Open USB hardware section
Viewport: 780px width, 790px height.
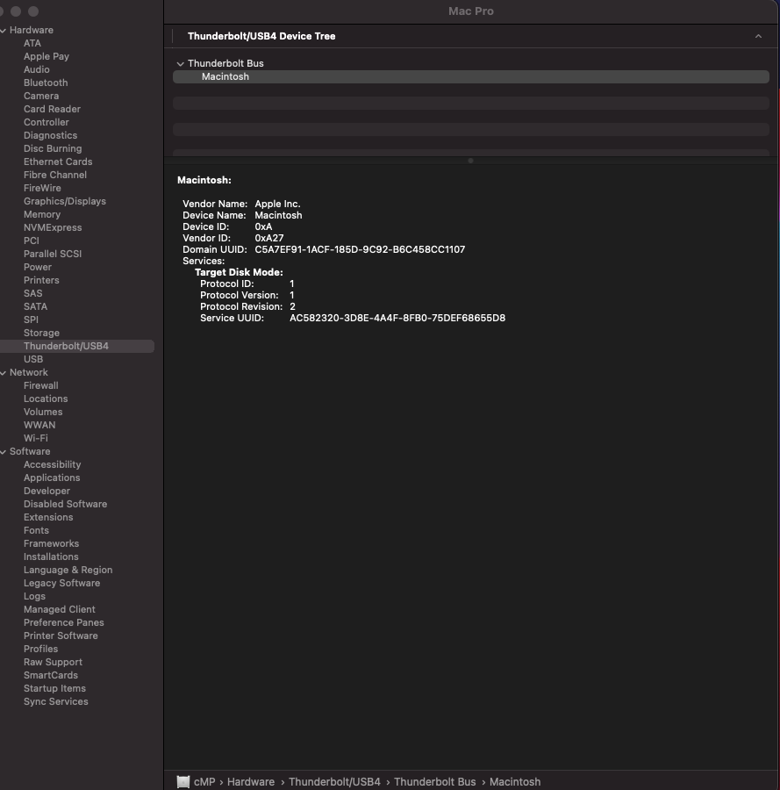(33, 359)
